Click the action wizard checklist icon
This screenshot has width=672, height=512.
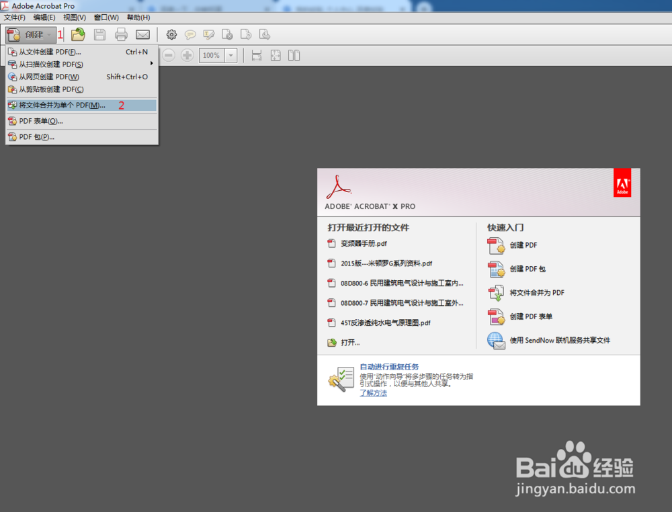[x=341, y=379]
